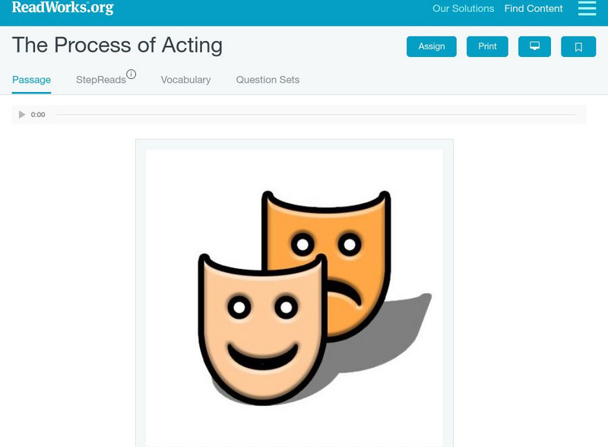The image size is (608, 447).
Task: Click the 0:00 audio timestamp
Action: [36, 114]
